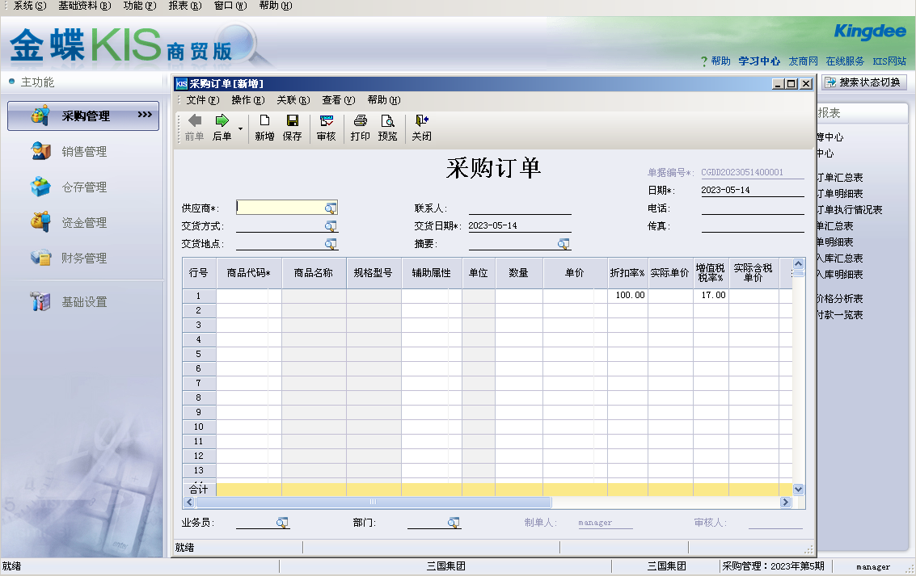
Task: Open the main 基础资料 menu
Action: (85, 6)
